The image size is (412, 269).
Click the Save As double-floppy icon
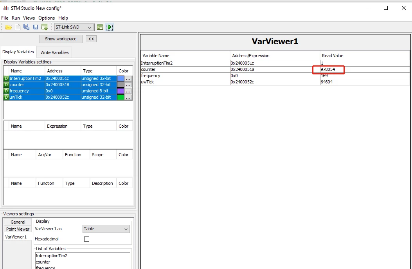point(26,27)
